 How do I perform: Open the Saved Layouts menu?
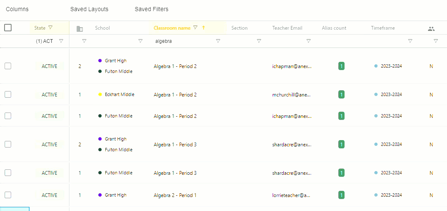[89, 9]
